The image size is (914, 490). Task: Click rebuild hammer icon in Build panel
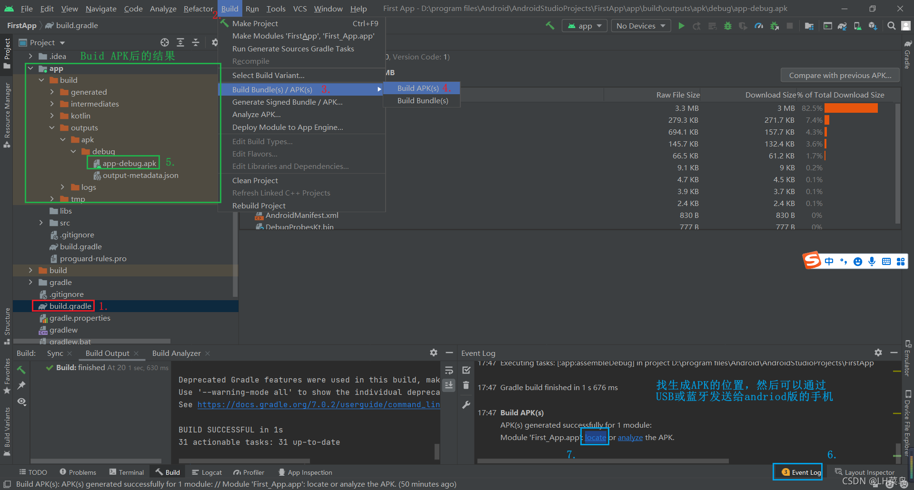tap(21, 370)
